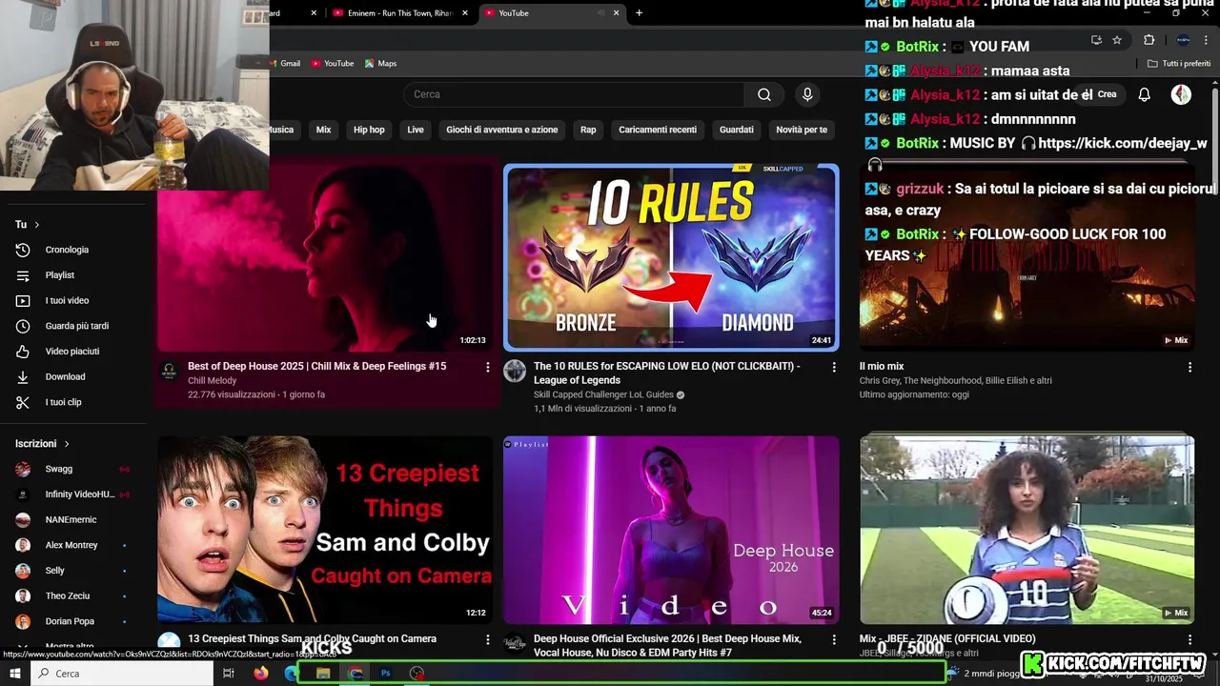The image size is (1220, 686).
Task: Open Alex Montrey subscription channel
Action: (x=71, y=545)
